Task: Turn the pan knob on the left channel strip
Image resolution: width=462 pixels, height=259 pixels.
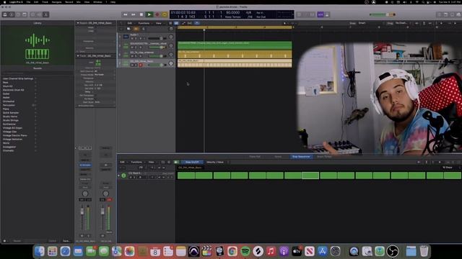Action: [85, 194]
